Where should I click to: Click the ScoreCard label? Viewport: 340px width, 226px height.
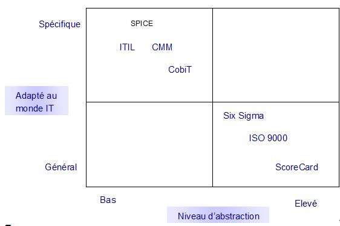(296, 167)
